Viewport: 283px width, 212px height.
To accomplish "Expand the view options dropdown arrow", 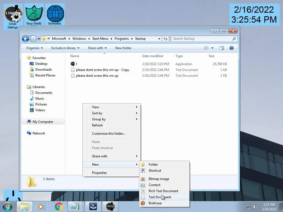I will [212, 48].
